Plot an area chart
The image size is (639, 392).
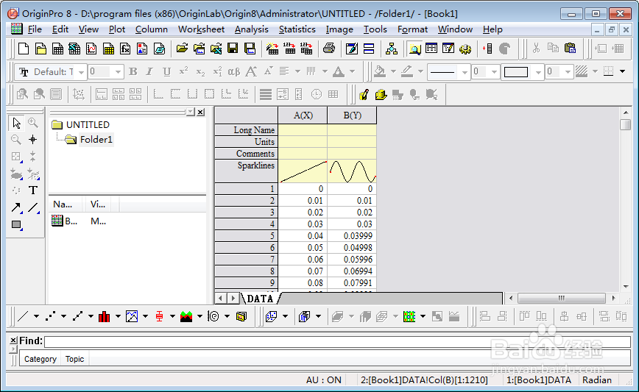pos(186,316)
